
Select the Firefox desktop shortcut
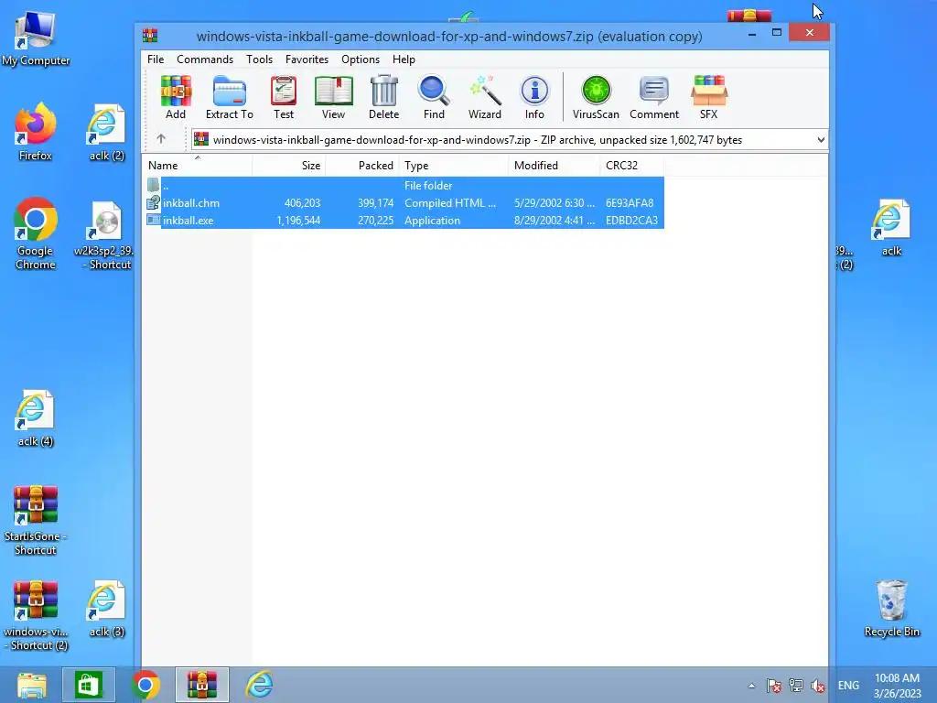pos(36,132)
